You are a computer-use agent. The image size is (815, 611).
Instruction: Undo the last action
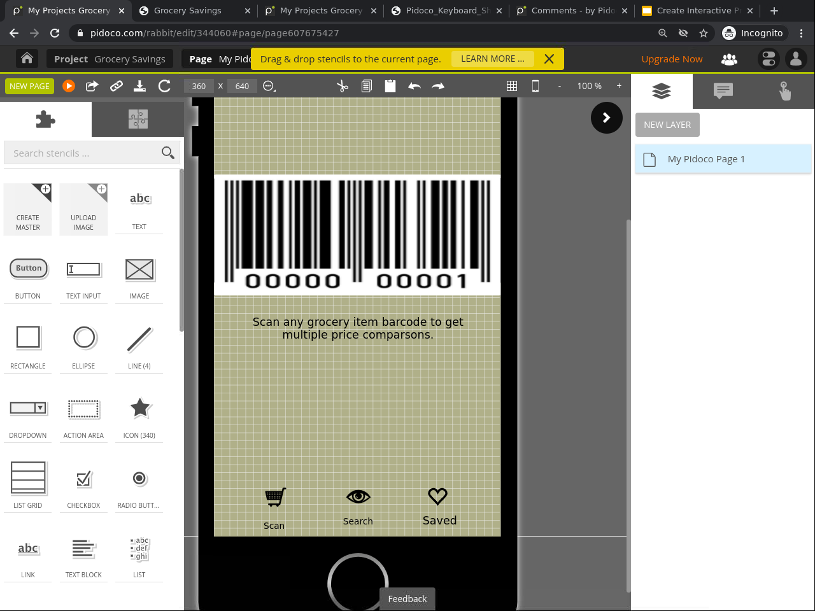coord(415,86)
